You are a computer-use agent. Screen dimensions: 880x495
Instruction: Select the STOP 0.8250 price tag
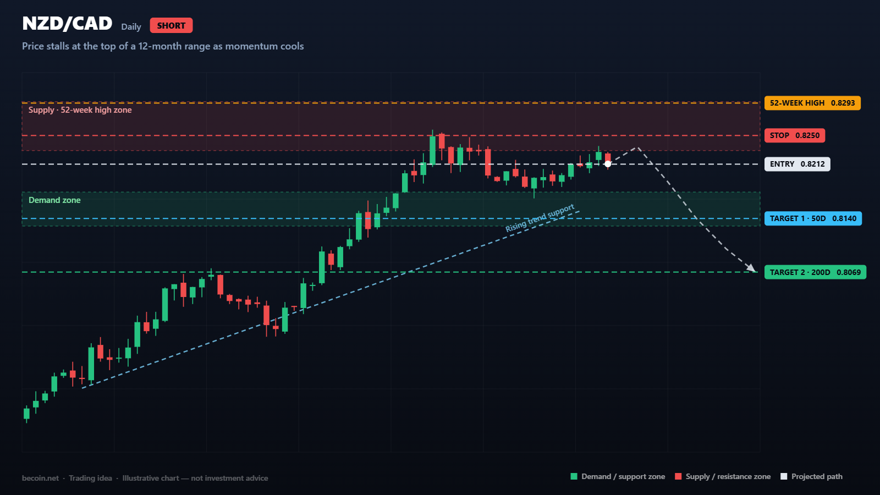coord(795,135)
